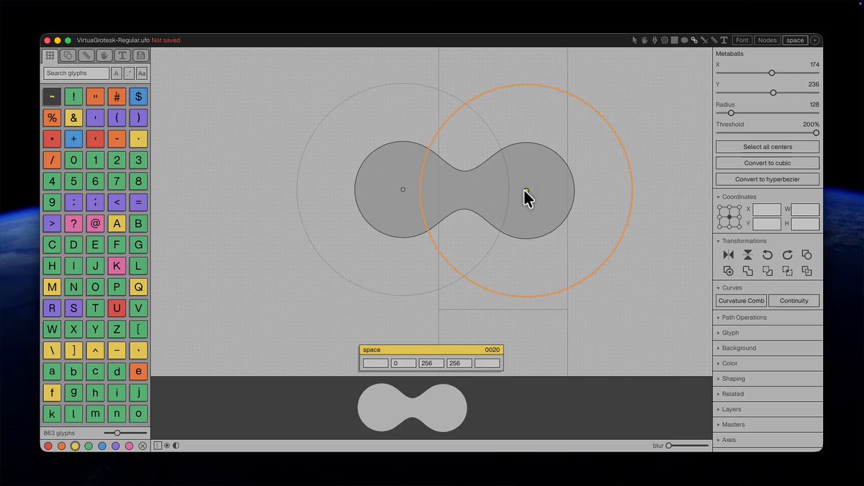Viewport: 864px width, 486px height.
Task: Click the red color swatch at the bottom left
Action: click(x=48, y=446)
